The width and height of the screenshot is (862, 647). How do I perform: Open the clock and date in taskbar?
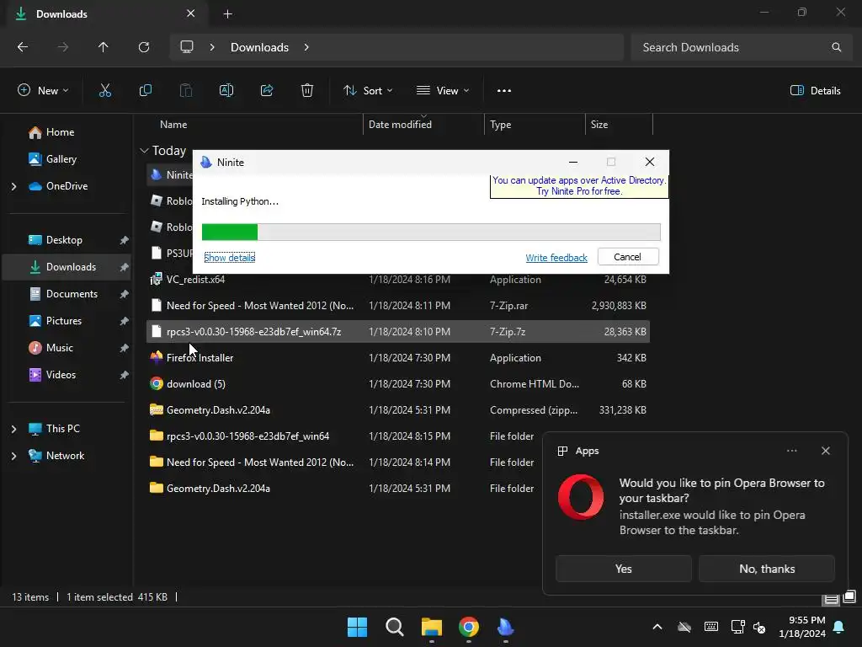802,627
